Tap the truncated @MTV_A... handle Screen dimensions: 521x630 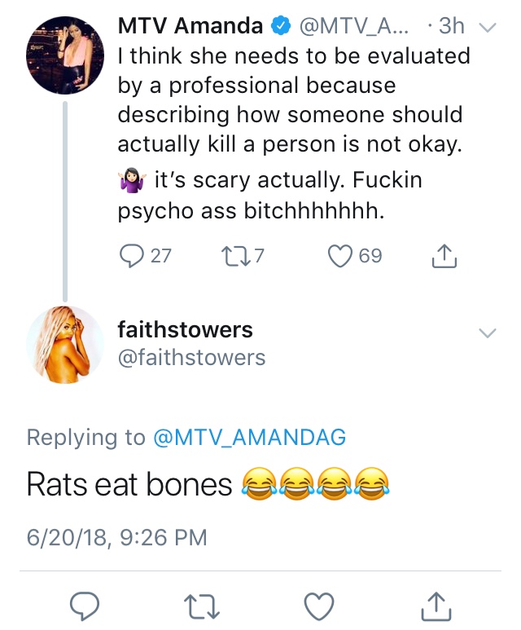[x=354, y=27]
